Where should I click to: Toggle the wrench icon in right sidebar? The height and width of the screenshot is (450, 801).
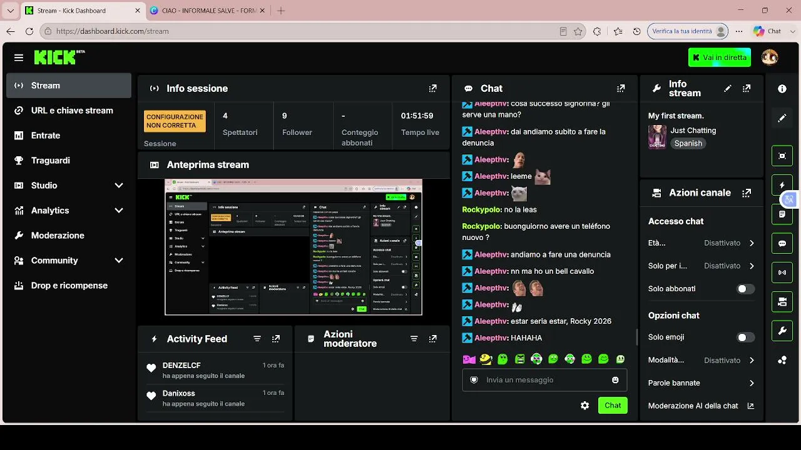pyautogui.click(x=782, y=331)
